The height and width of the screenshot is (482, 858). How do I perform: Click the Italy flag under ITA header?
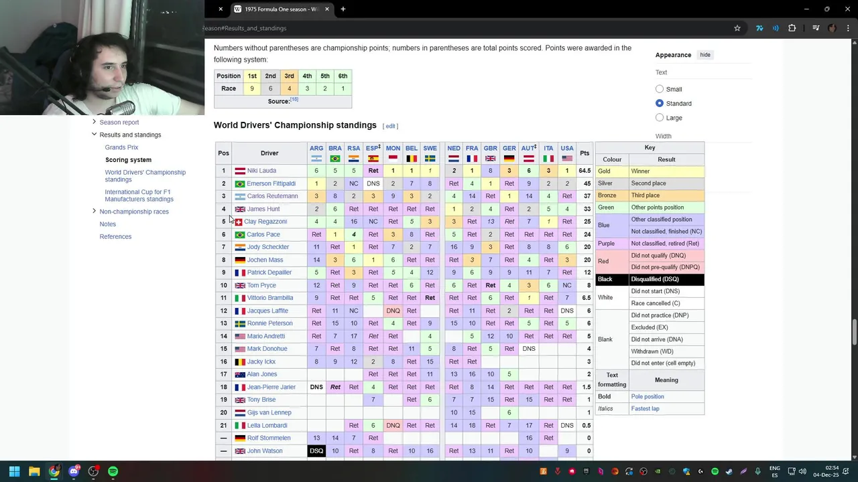coord(548,159)
